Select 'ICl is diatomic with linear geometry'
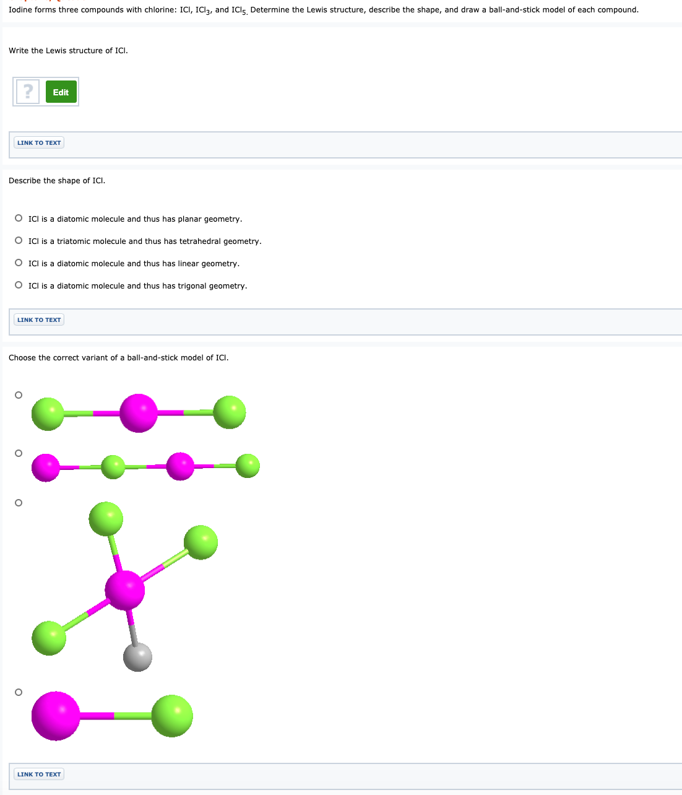The image size is (682, 795). point(19,263)
